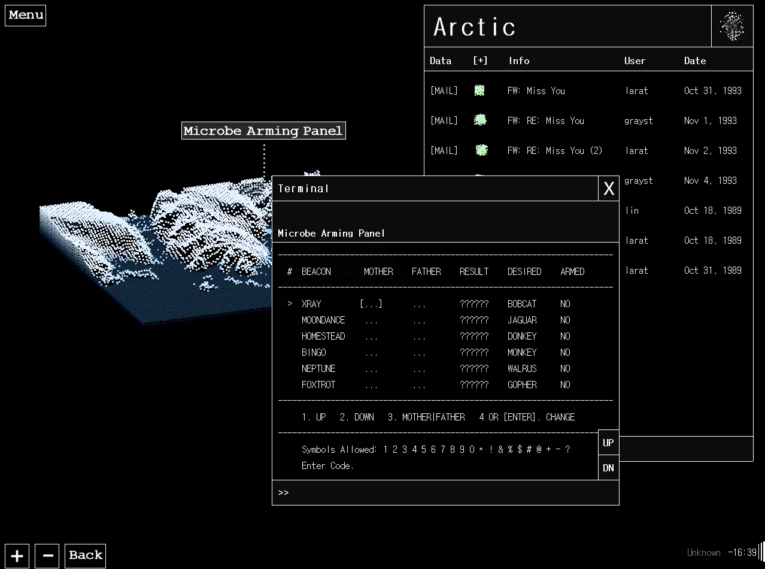Open the Arctic location thumbnail icon
765x569 pixels.
click(731, 26)
